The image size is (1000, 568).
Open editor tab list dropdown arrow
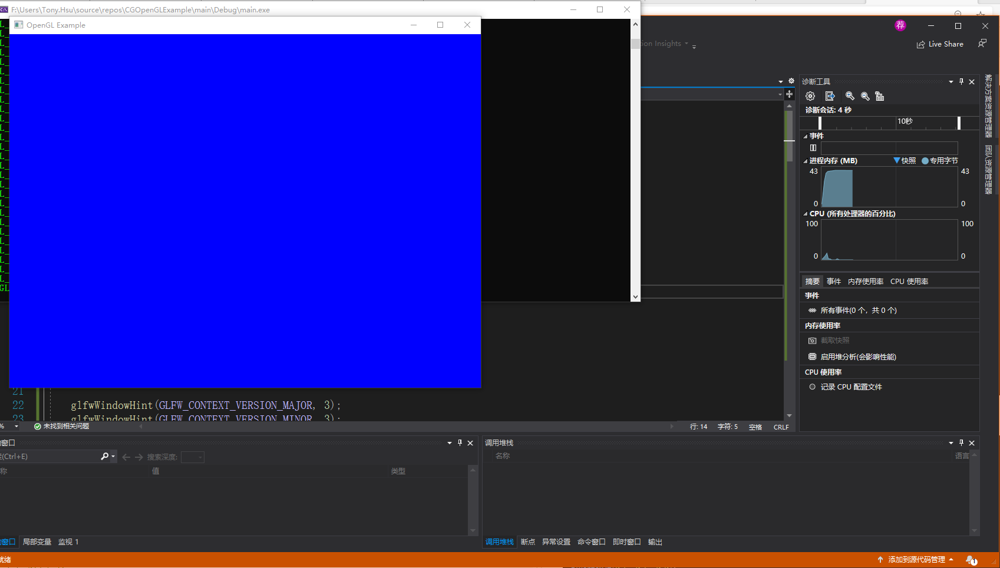point(781,82)
